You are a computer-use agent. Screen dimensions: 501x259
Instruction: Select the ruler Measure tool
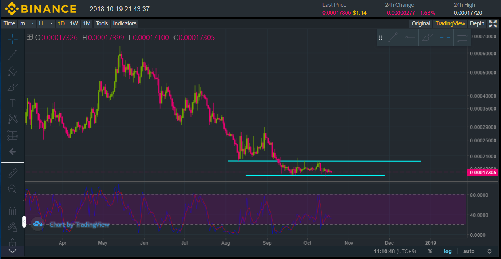click(13, 173)
